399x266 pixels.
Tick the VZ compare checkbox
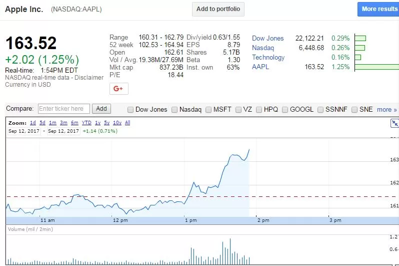(238, 110)
